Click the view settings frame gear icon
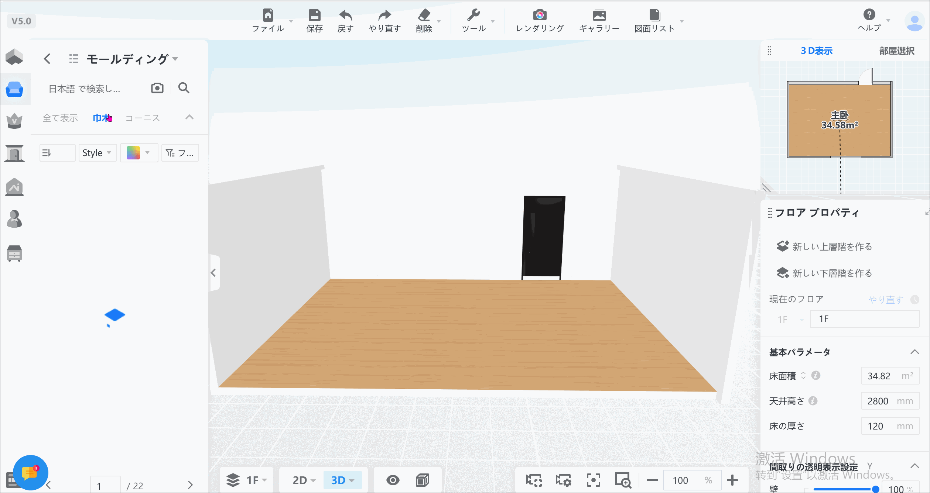Screen dimensions: 930x493 [564, 480]
